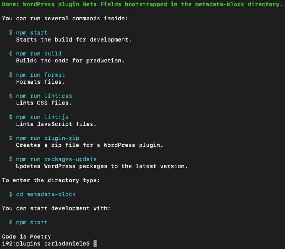Click the final "npm start" under start development
The height and width of the screenshot is (249, 285).
(32, 222)
